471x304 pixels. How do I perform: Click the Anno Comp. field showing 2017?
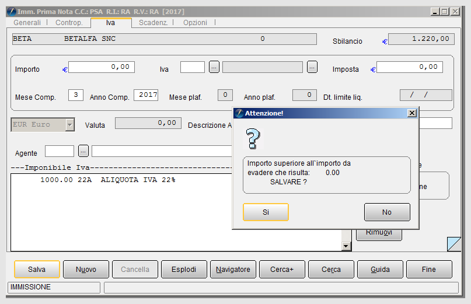click(x=146, y=95)
